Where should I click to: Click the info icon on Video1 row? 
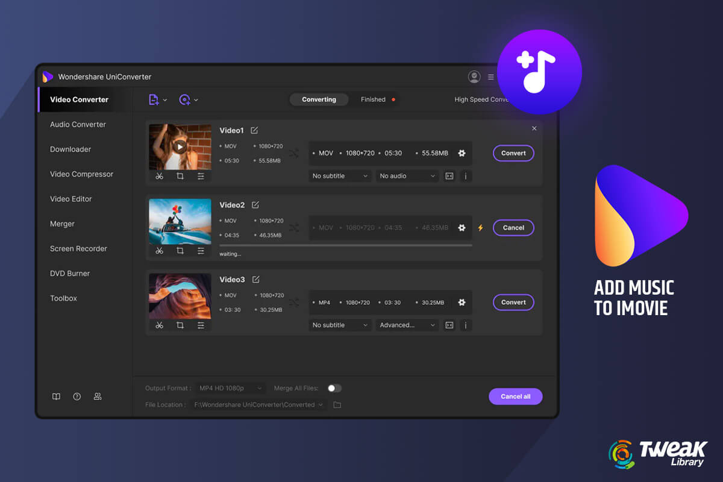coord(465,175)
